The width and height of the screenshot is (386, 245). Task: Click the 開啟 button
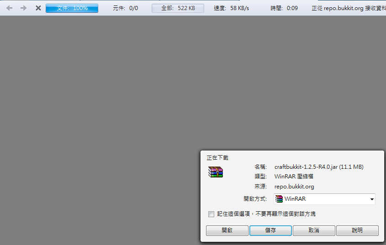click(227, 230)
